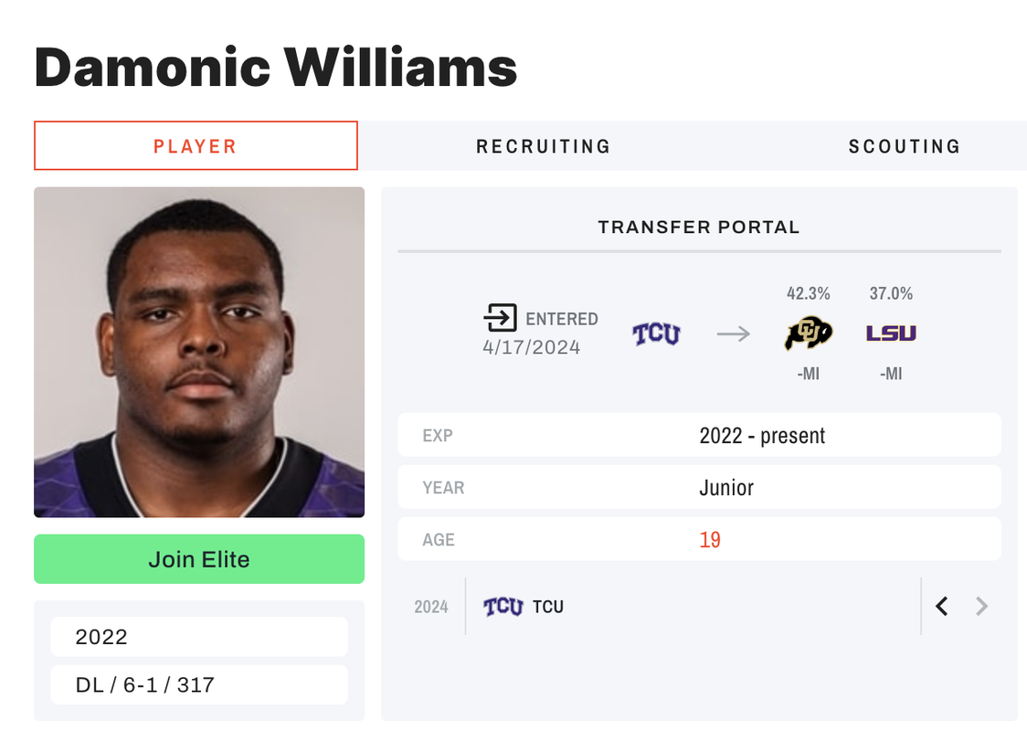Click the small TCU logo beside 2024
Image resolution: width=1027 pixels, height=731 pixels.
coord(503,607)
